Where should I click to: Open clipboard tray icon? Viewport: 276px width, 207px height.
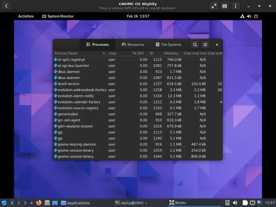point(245,203)
